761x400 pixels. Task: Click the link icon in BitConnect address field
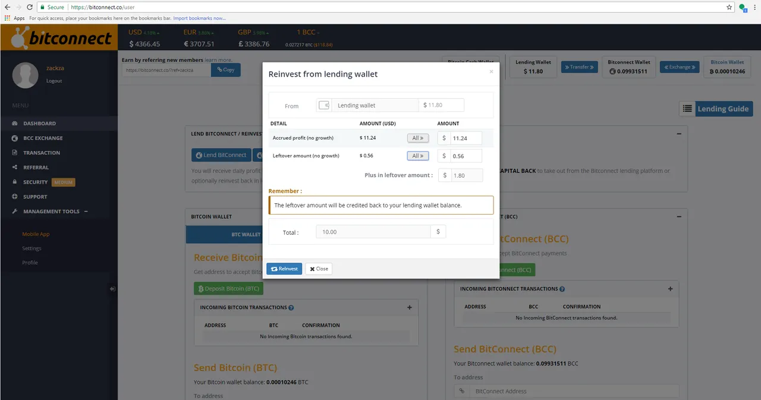click(x=461, y=391)
